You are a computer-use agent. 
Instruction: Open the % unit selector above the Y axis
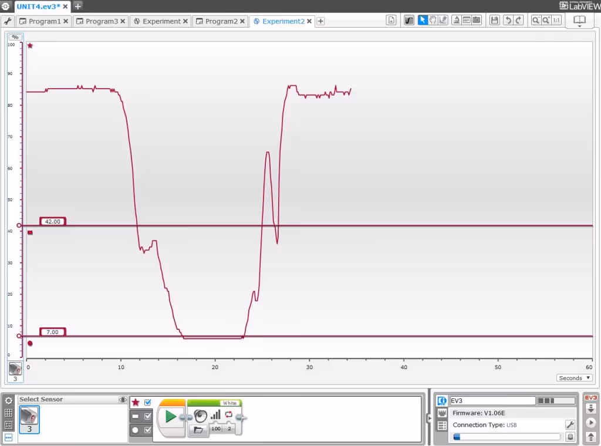point(15,36)
